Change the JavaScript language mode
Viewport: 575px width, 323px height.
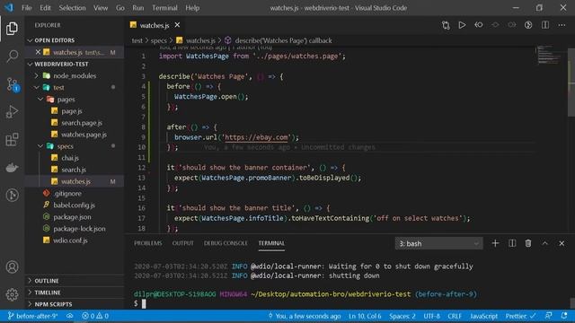483,316
